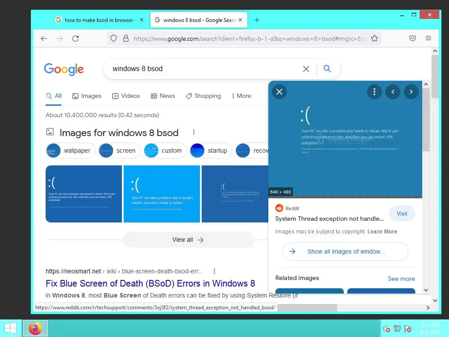
Task: Reload the current page
Action: [x=75, y=39]
